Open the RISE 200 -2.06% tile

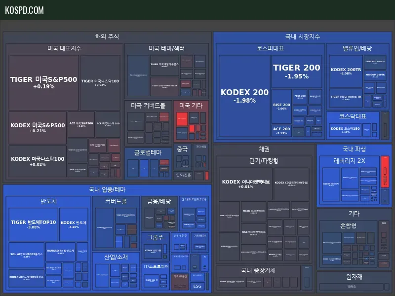281,106
